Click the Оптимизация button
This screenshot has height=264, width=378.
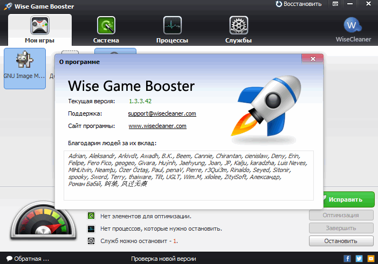click(x=341, y=215)
